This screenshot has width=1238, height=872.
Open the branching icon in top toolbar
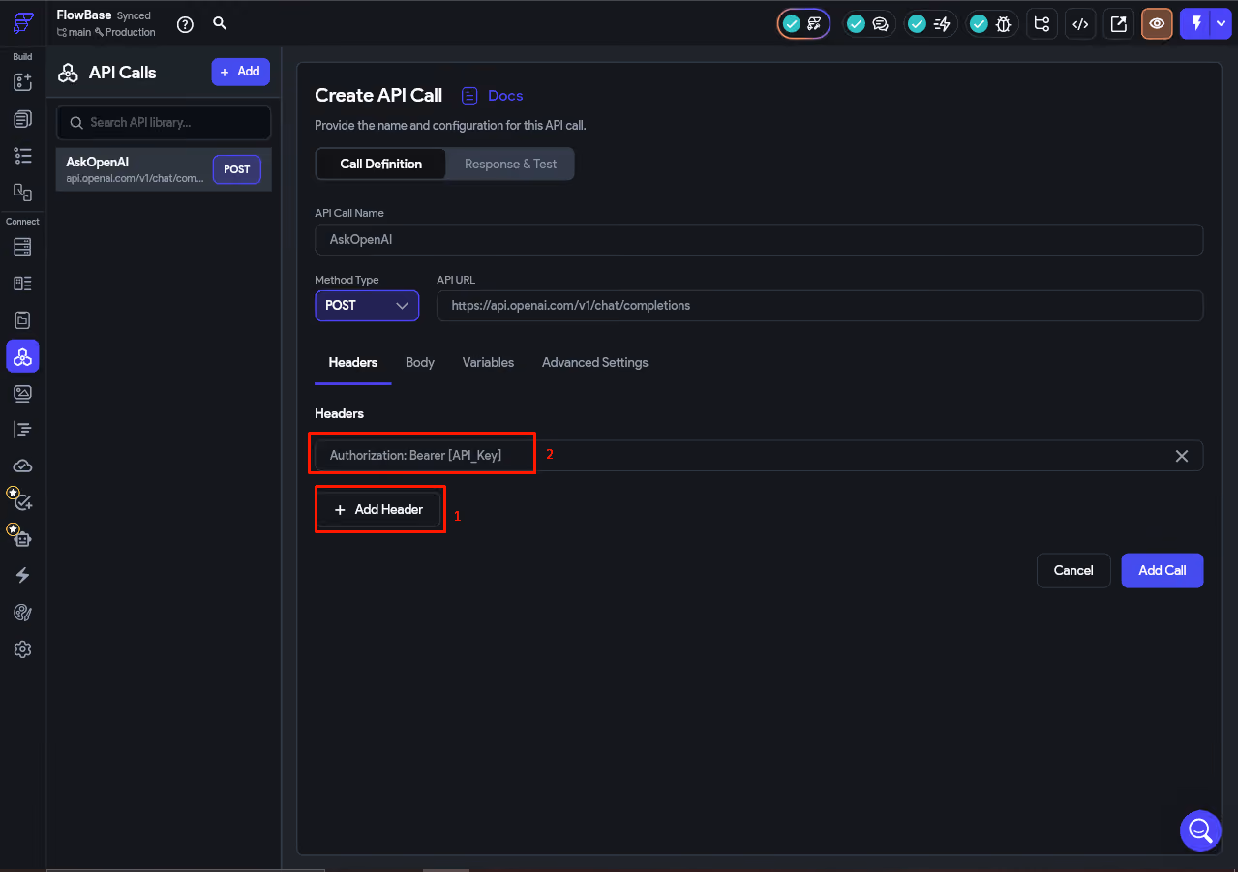(x=1042, y=24)
